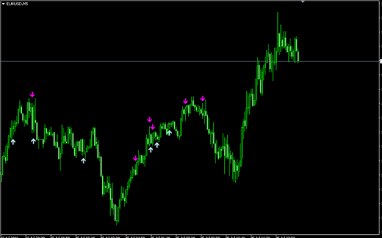Select the chart shift triangle marker on top edge
This screenshot has height=238, width=382.
303,1
